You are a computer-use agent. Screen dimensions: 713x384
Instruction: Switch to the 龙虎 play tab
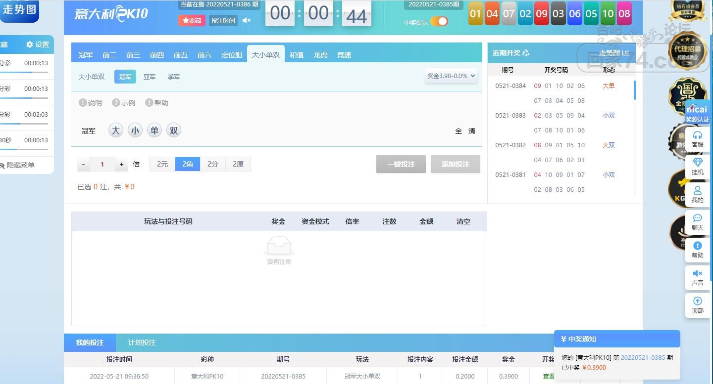[x=320, y=55]
